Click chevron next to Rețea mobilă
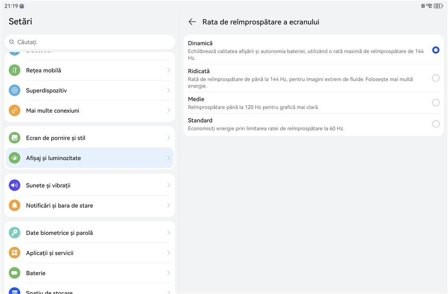448x294 pixels. point(168,70)
